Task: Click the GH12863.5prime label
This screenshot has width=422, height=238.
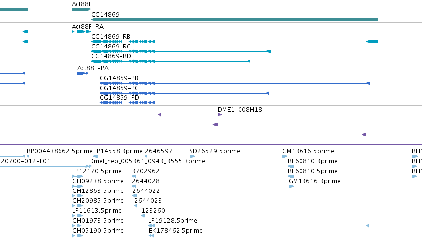Action: point(98,191)
